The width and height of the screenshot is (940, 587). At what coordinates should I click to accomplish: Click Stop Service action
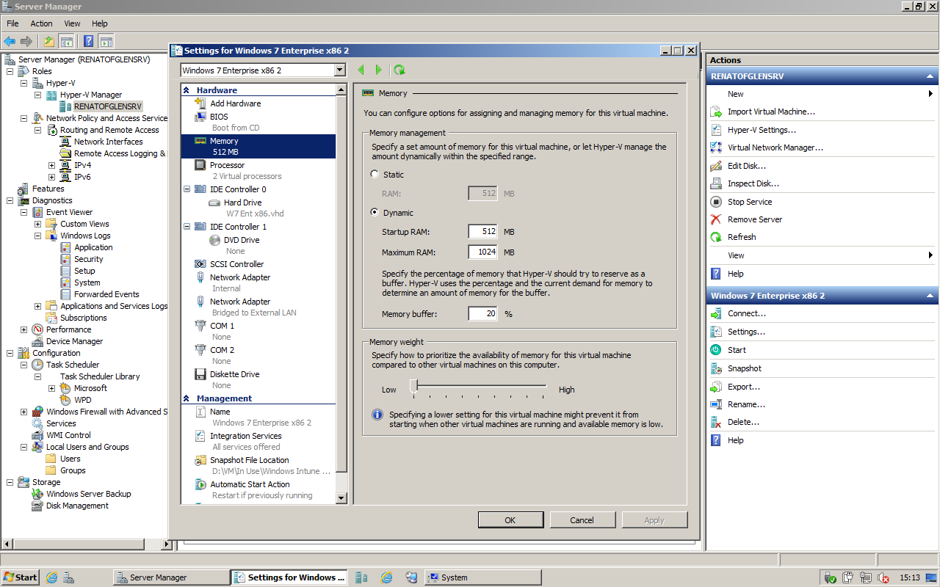pyautogui.click(x=749, y=202)
